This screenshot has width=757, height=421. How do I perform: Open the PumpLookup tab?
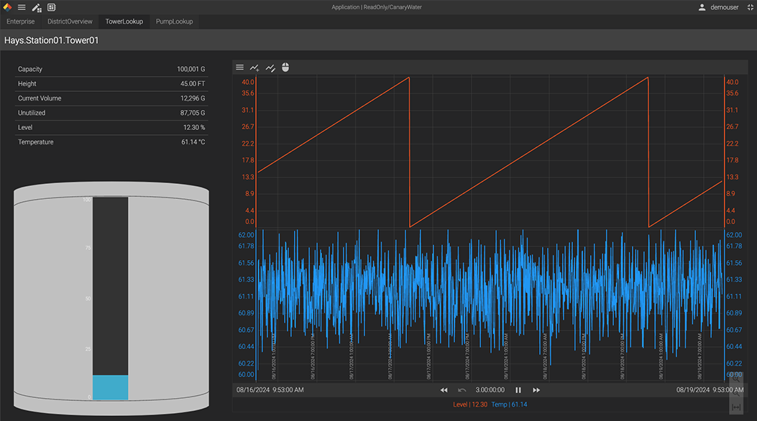click(174, 22)
